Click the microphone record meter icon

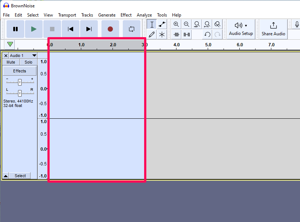point(297,25)
